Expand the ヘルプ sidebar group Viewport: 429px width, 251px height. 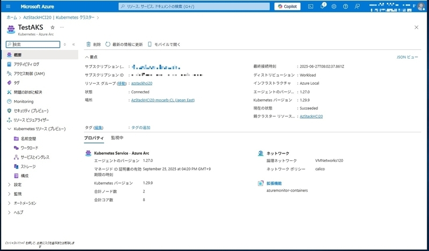pyautogui.click(x=9, y=212)
